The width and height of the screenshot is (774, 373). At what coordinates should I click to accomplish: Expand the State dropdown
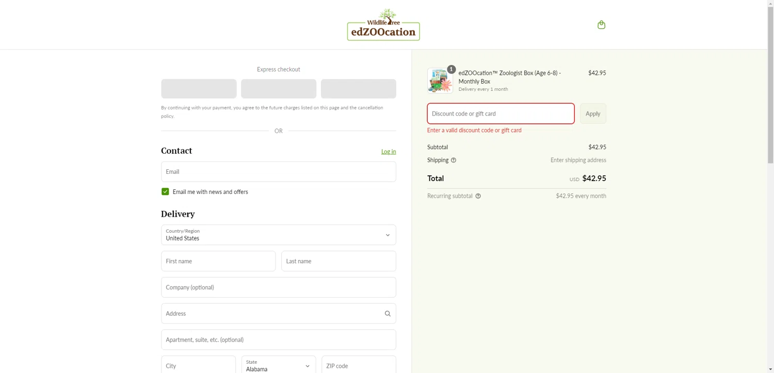tap(279, 365)
